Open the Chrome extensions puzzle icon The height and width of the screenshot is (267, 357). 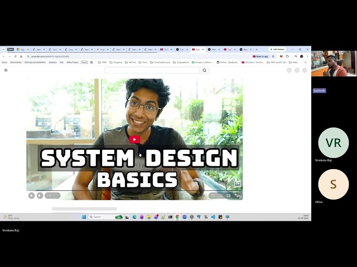tap(287, 56)
